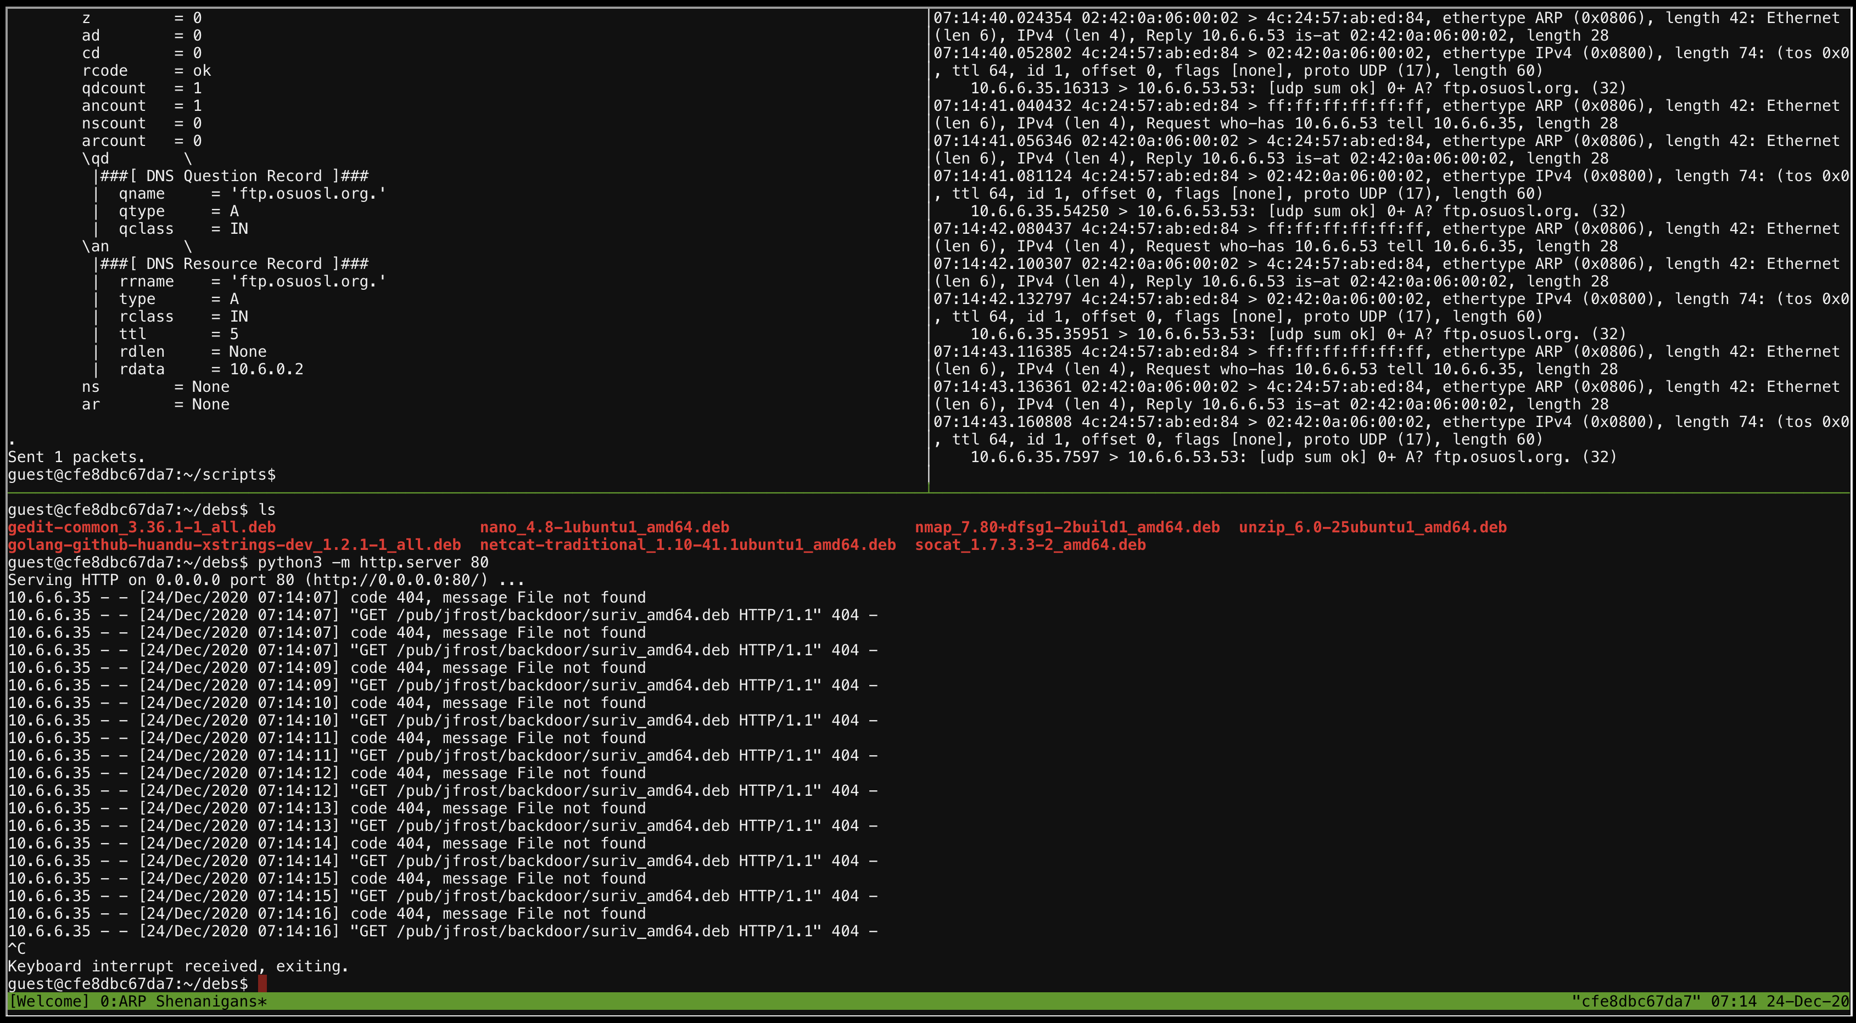
Task: Select file socat_1.7.3.3-2_amd64.deb
Action: [x=1030, y=545]
